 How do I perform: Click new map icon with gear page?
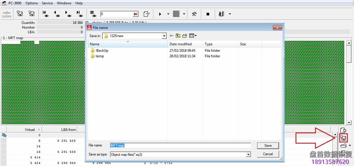[343, 131]
